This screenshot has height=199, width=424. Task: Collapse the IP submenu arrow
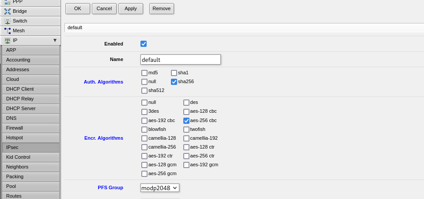(x=55, y=40)
